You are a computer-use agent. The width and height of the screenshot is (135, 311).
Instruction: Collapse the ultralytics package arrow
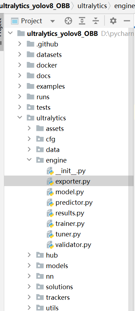click(x=20, y=118)
